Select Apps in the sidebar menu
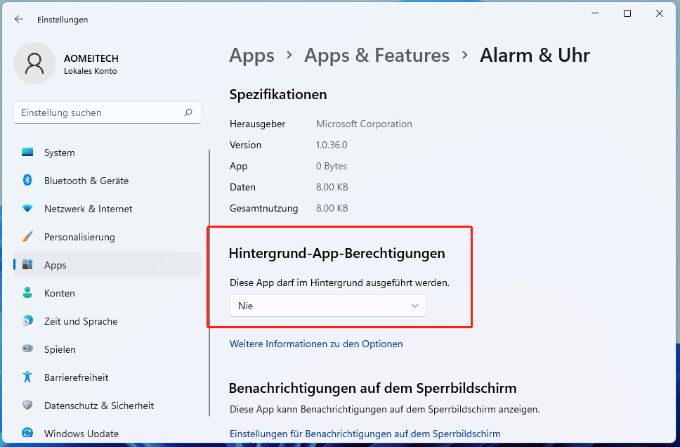The image size is (680, 447). 55,265
